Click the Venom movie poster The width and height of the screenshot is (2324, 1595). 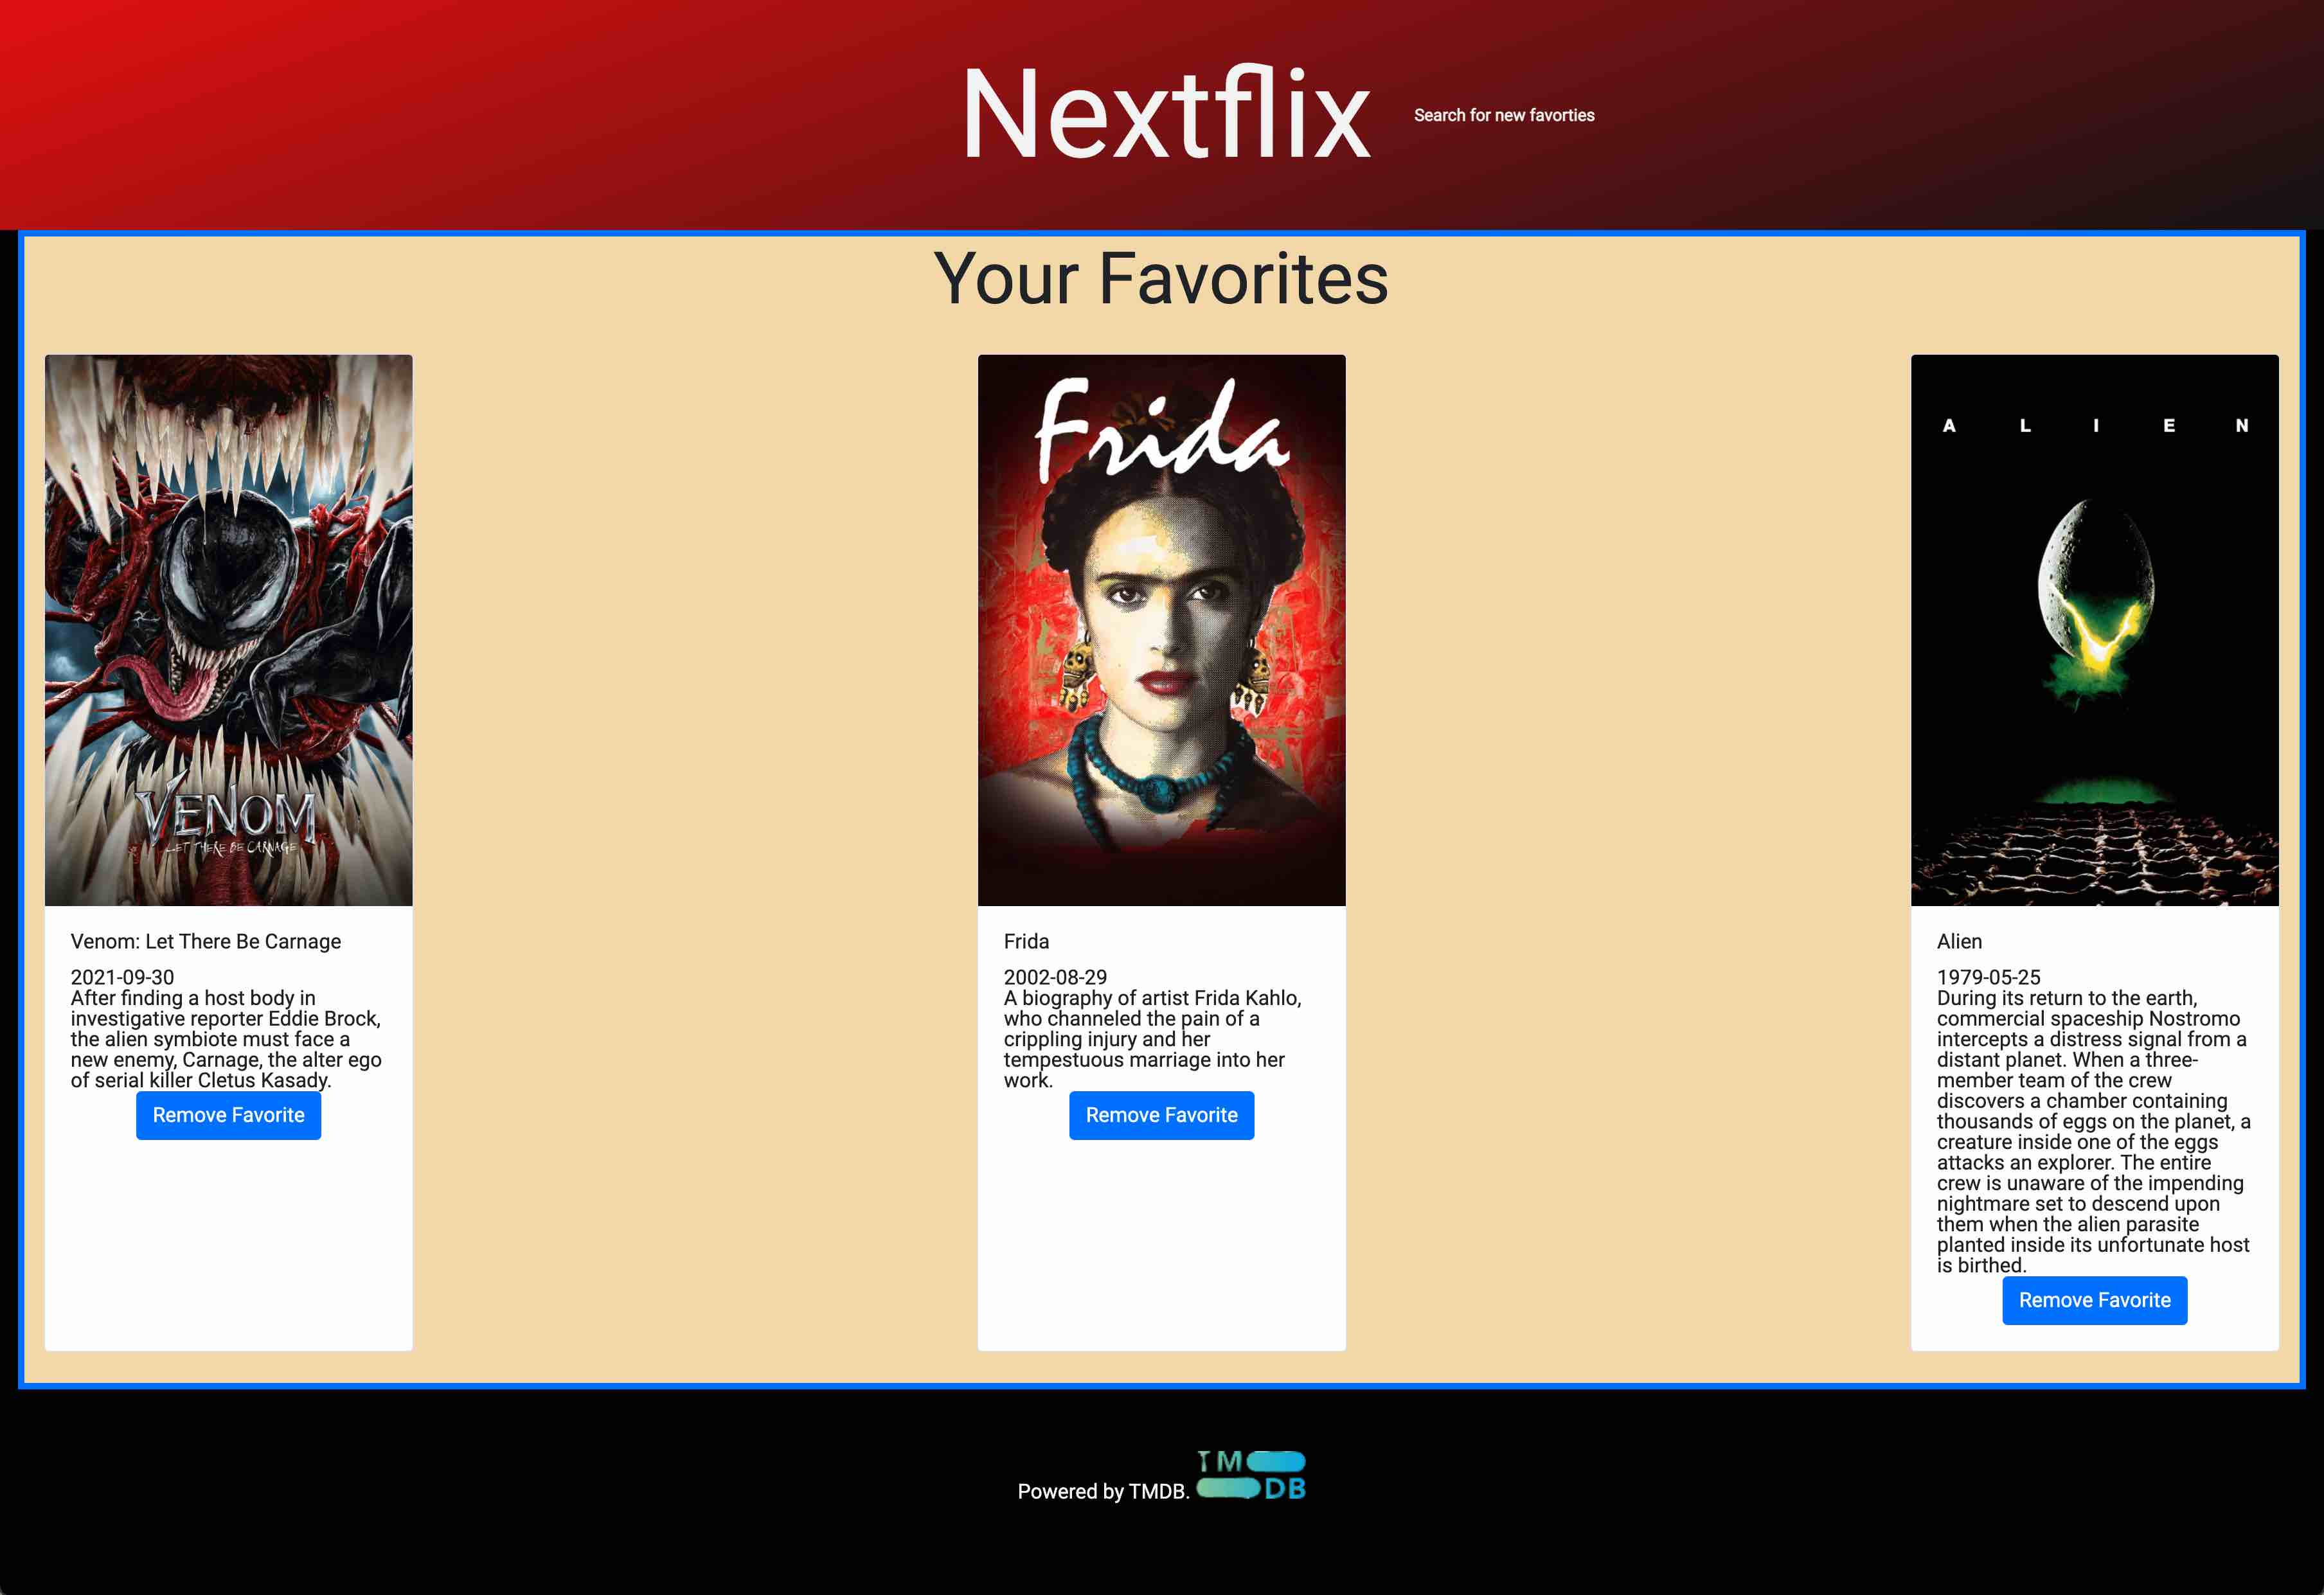[x=228, y=630]
